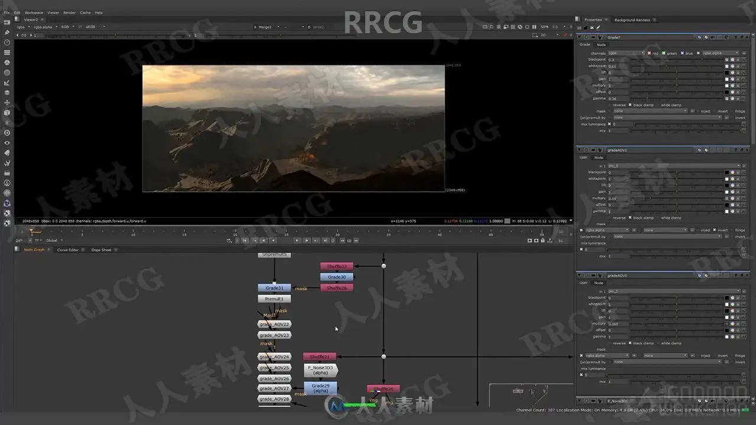Toggle black clamp checkbox in gradeAOV1
The height and width of the screenshot is (425, 756).
[x=630, y=217]
